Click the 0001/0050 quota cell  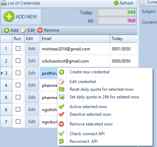pyautogui.click(x=124, y=49)
